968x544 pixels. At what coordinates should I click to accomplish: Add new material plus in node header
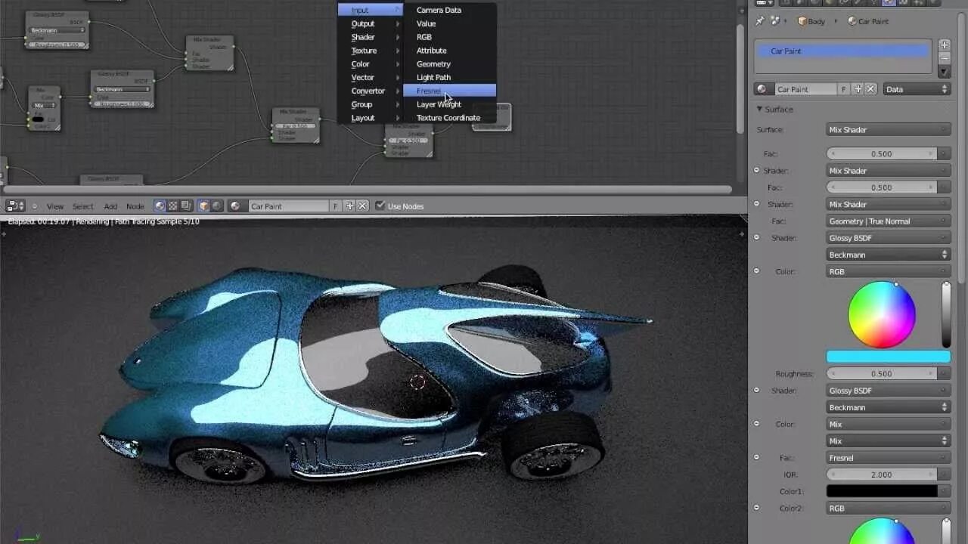pos(349,206)
